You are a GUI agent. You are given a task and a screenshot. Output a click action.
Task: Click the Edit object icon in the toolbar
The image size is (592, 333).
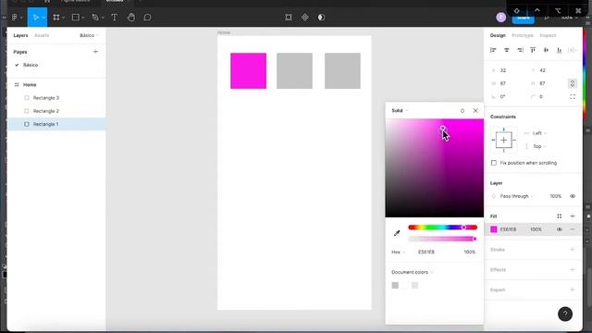point(289,18)
